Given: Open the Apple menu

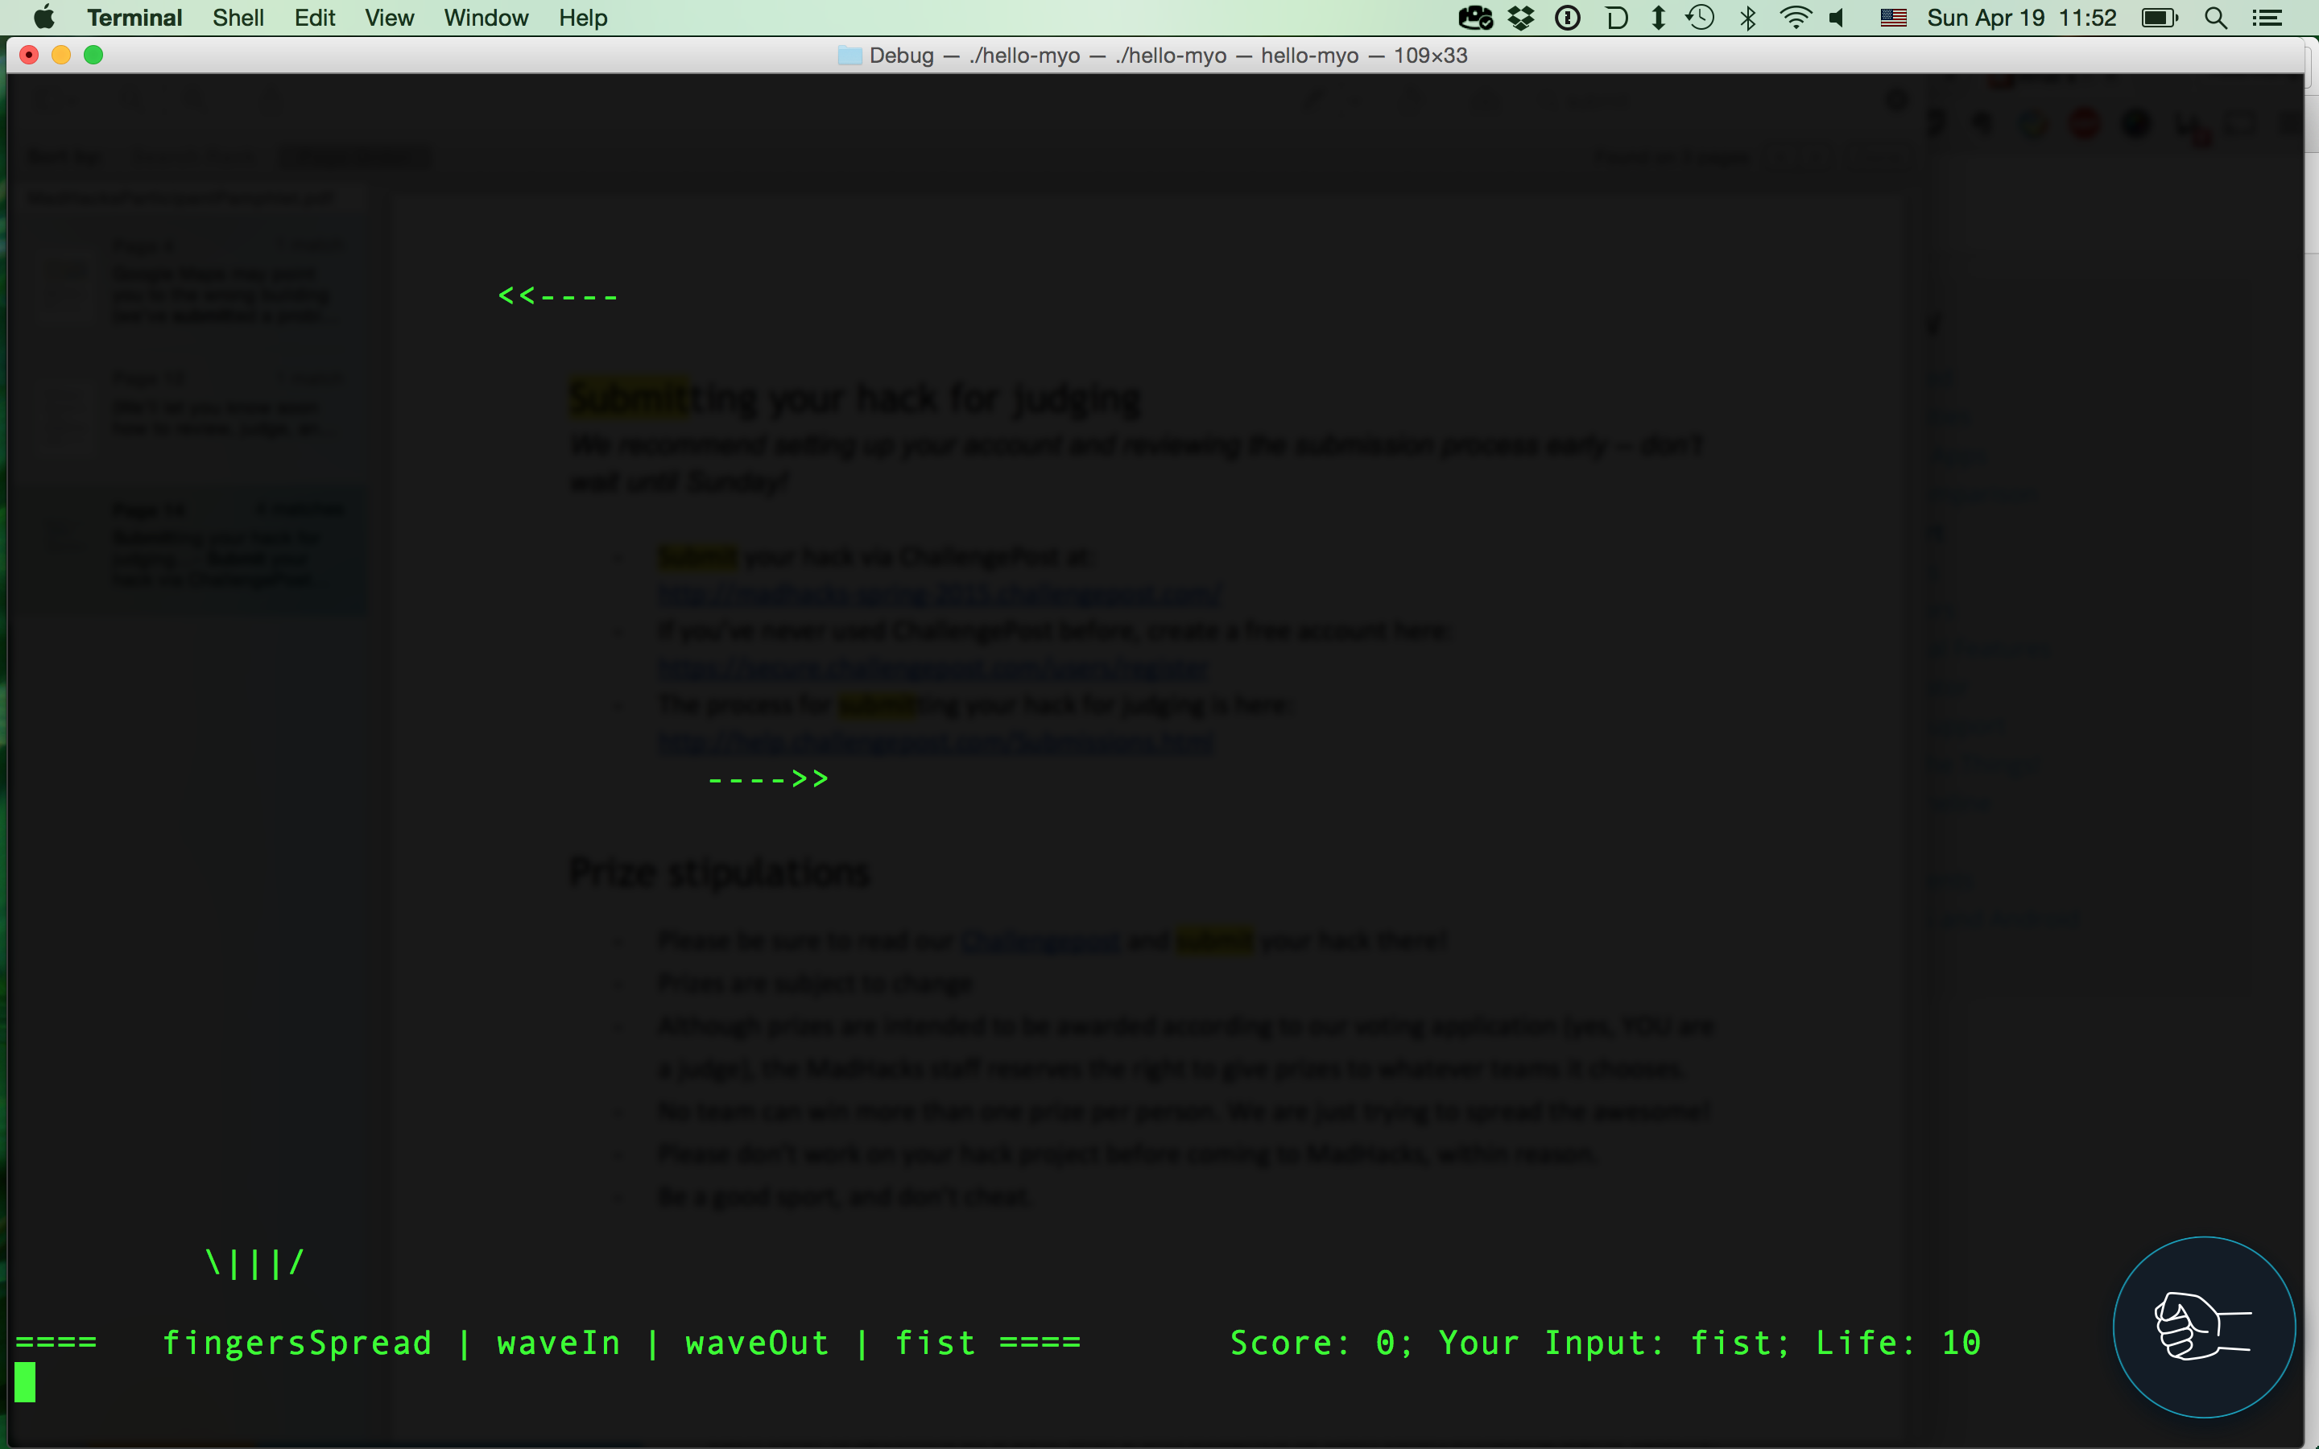Looking at the screenshot, I should [44, 19].
